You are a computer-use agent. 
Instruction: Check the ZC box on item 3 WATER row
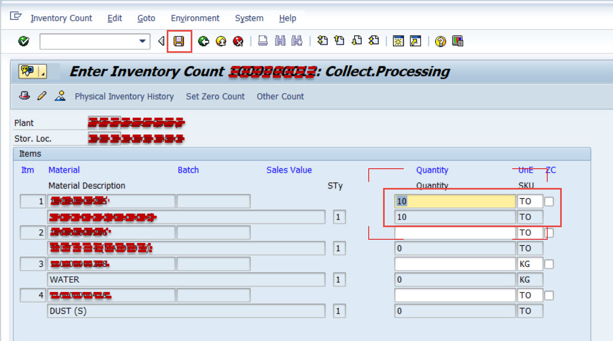coord(550,264)
